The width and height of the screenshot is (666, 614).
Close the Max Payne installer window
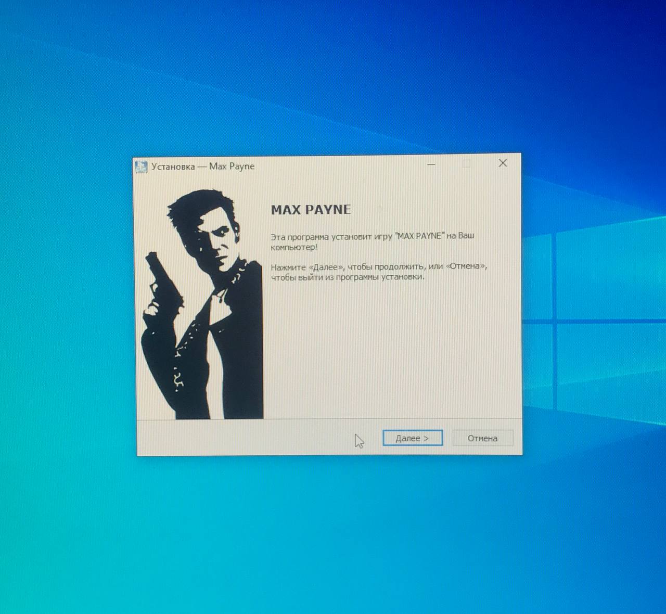pos(503,163)
